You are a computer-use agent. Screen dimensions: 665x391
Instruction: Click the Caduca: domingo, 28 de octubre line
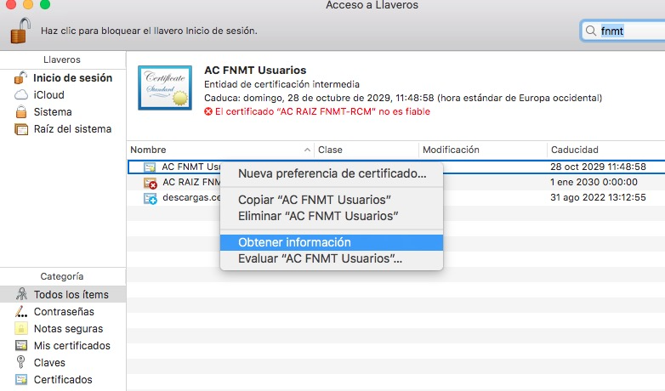coord(403,98)
